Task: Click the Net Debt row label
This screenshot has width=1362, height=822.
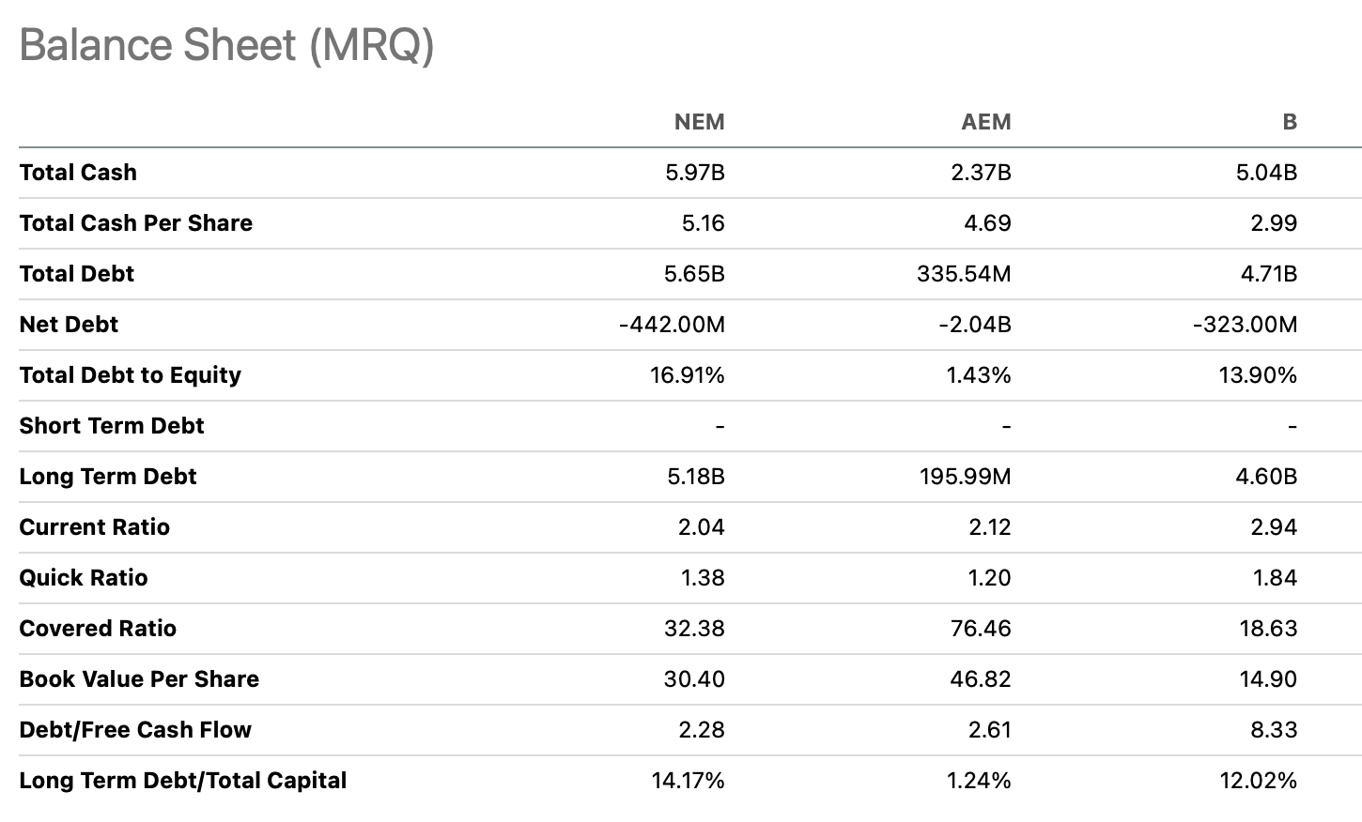Action: [69, 325]
